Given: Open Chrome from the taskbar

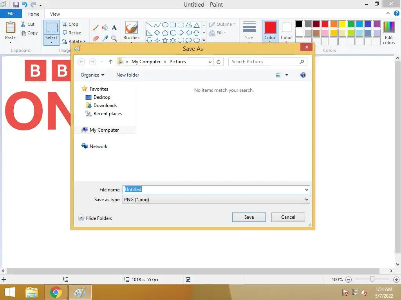Looking at the screenshot, I should [x=56, y=292].
